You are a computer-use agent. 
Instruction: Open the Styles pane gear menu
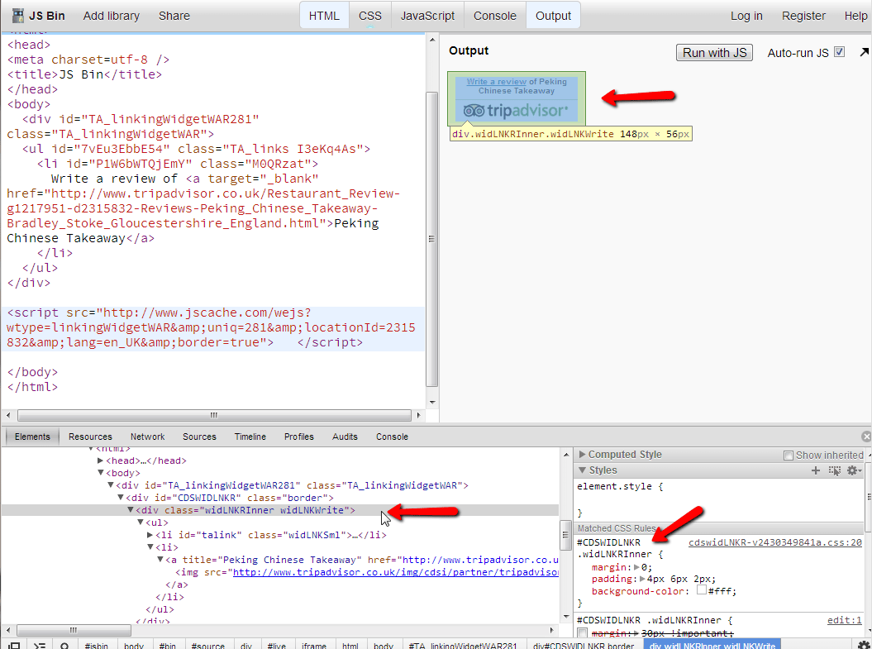(x=853, y=470)
